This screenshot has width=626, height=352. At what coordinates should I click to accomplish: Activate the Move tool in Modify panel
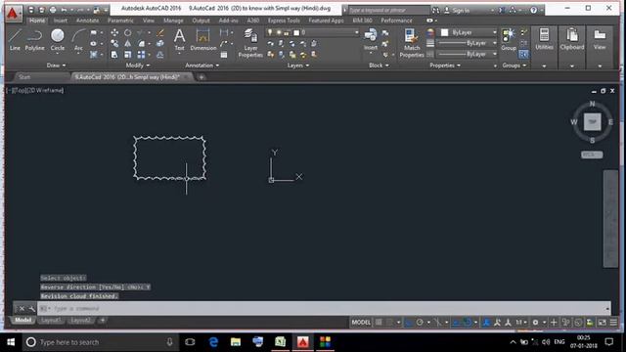point(114,32)
